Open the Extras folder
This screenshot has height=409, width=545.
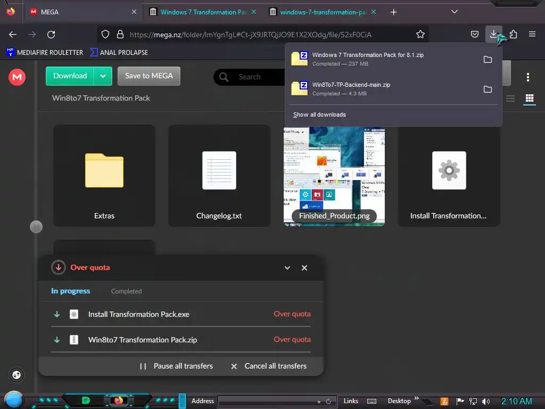click(x=104, y=176)
